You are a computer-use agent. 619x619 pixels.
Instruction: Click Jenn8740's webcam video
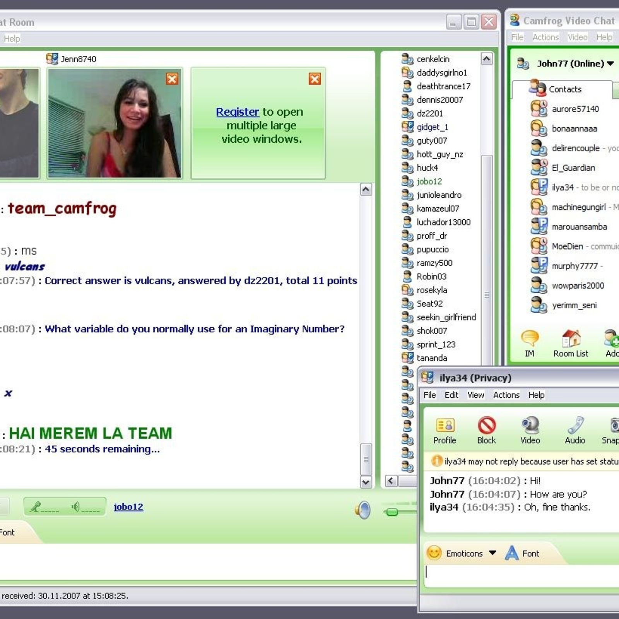[x=115, y=123]
